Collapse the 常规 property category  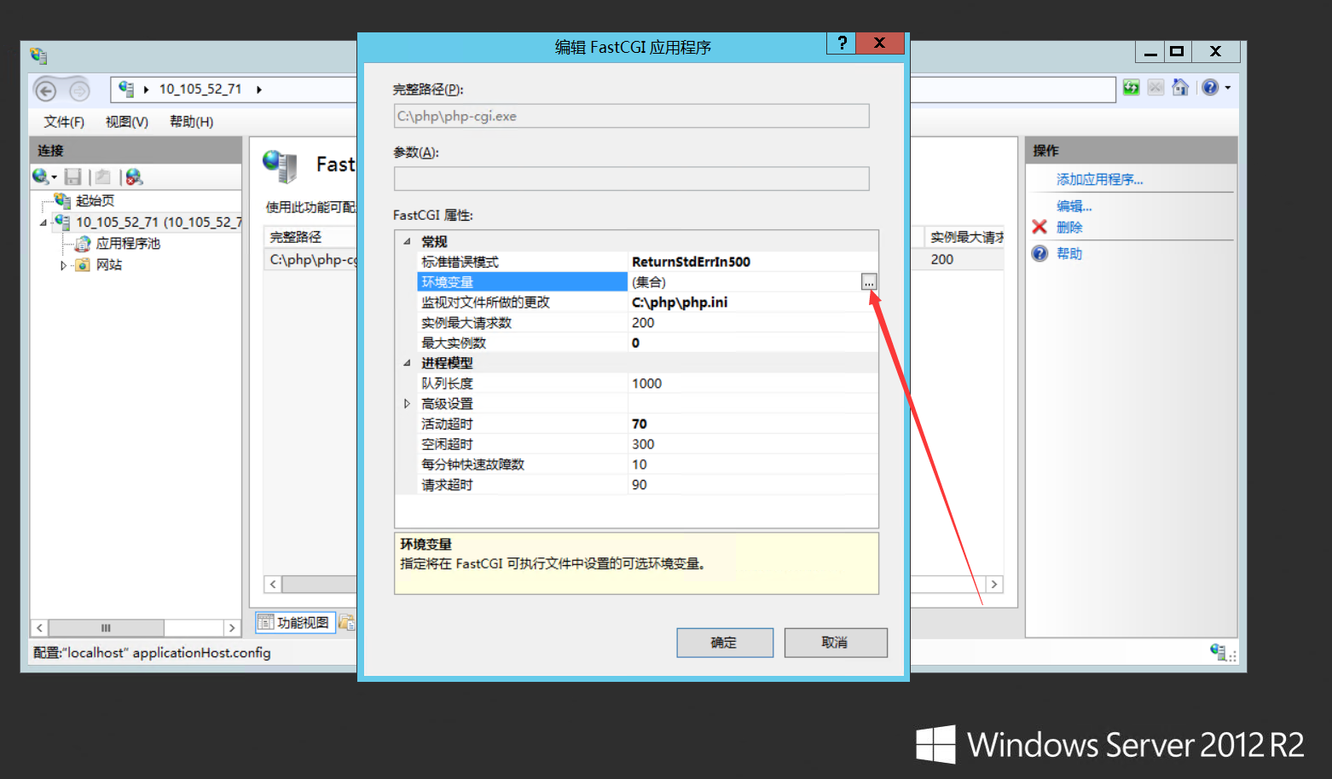pyautogui.click(x=407, y=242)
